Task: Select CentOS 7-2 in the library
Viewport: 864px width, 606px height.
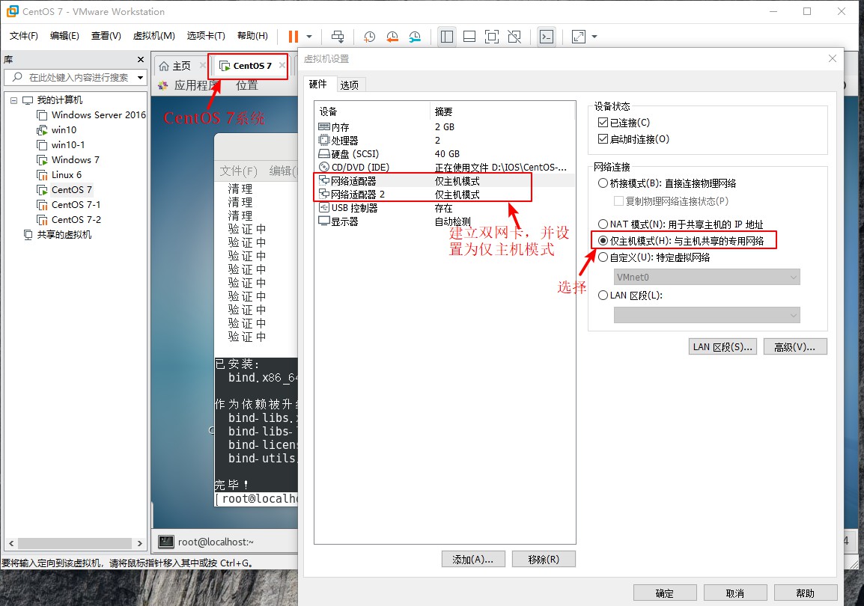Action: click(68, 220)
